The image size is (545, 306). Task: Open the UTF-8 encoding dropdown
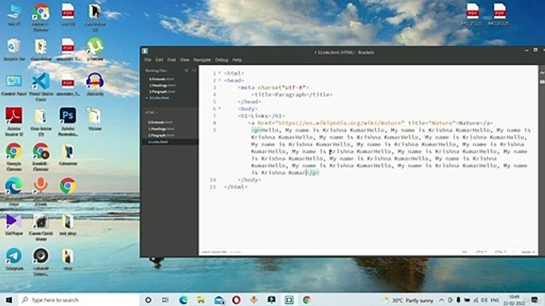tap(481, 252)
